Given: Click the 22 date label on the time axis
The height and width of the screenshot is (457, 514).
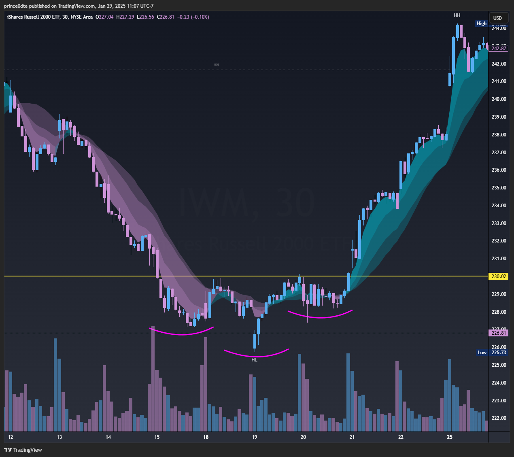Looking at the screenshot, I should click(401, 437).
